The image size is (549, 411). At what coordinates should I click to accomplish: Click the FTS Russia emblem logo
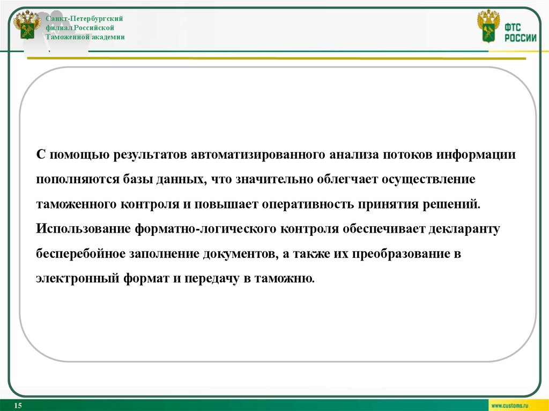point(488,26)
